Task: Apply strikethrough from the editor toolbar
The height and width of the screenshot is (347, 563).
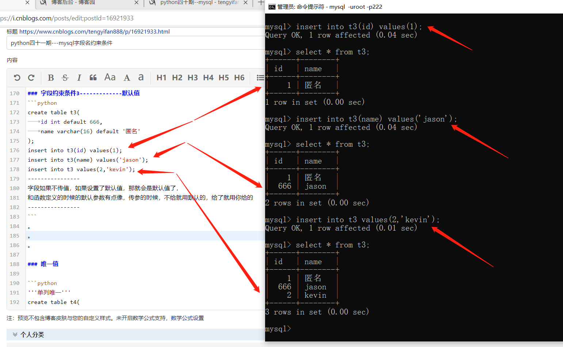Action: click(65, 77)
